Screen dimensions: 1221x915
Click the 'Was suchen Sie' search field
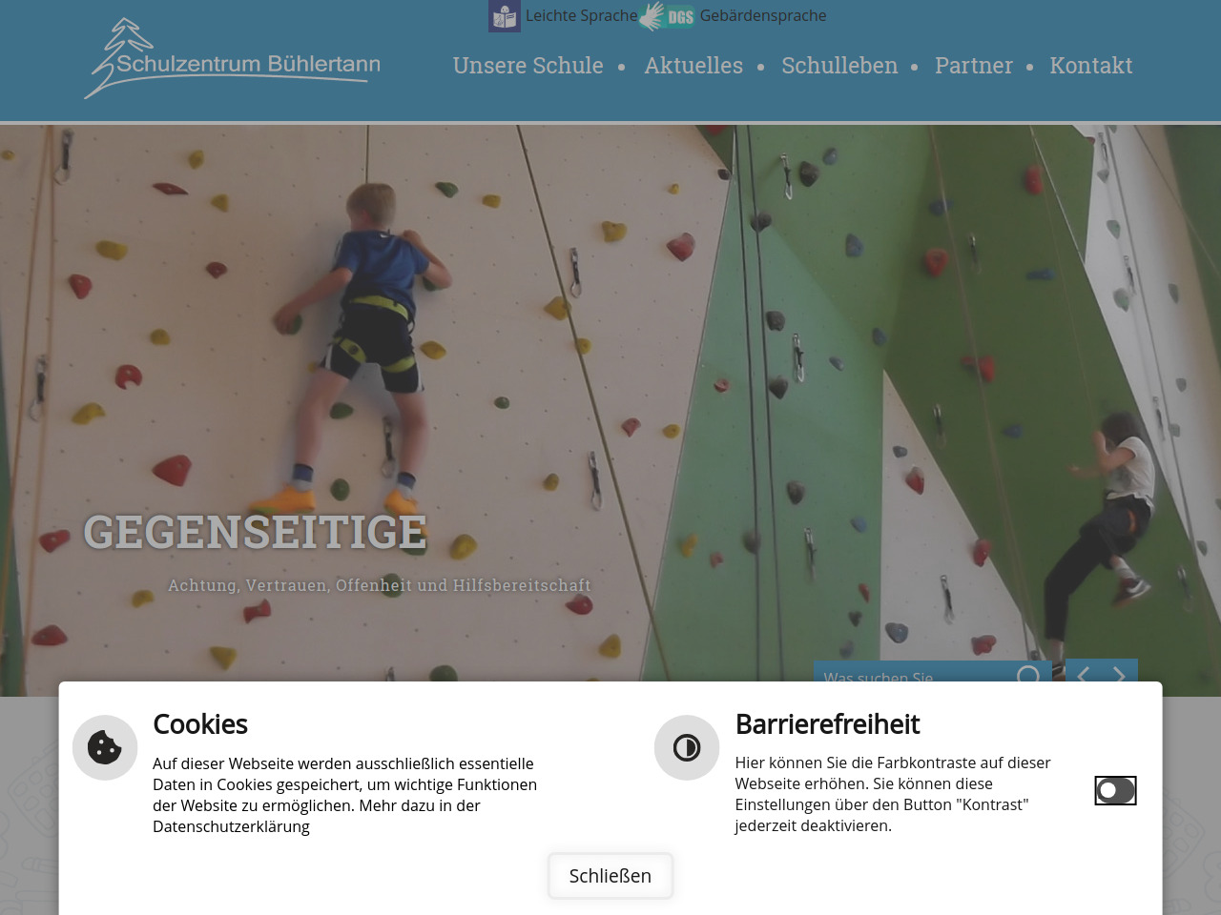tap(916, 675)
